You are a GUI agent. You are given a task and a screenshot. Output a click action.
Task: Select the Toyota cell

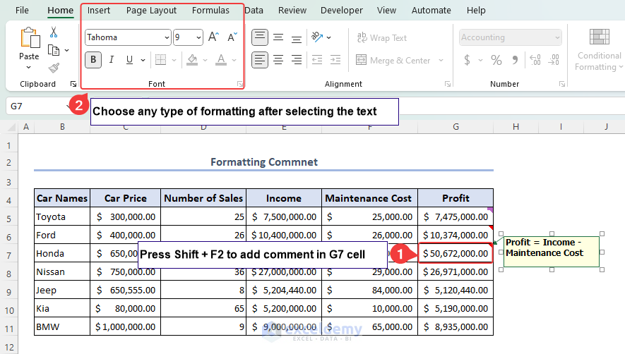[x=62, y=216]
